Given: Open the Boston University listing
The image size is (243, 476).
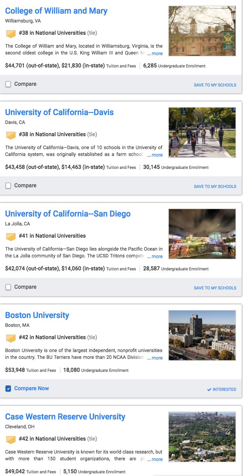Looking at the screenshot, I should point(37,315).
